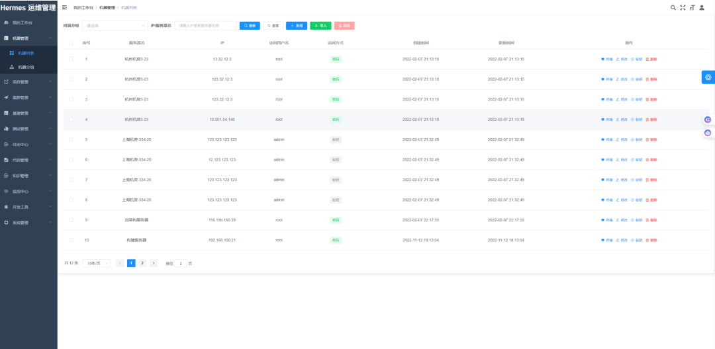Delete (删除) row 2 server
The width and height of the screenshot is (715, 349).
click(651, 79)
